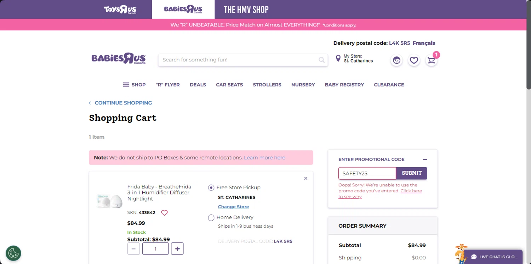The image size is (531, 264).
Task: Open the STROLLERS menu
Action: pyautogui.click(x=267, y=85)
